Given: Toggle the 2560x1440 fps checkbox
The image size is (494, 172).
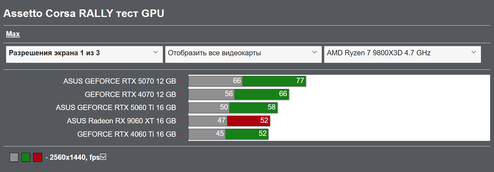Looking at the screenshot, I should click(103, 157).
